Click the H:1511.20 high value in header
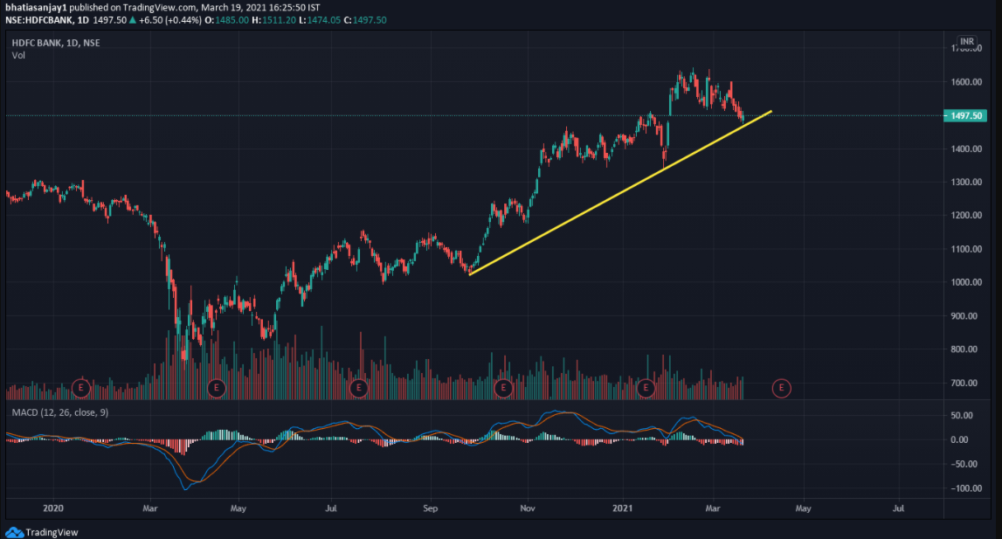This screenshot has height=539, width=1002. pos(274,20)
